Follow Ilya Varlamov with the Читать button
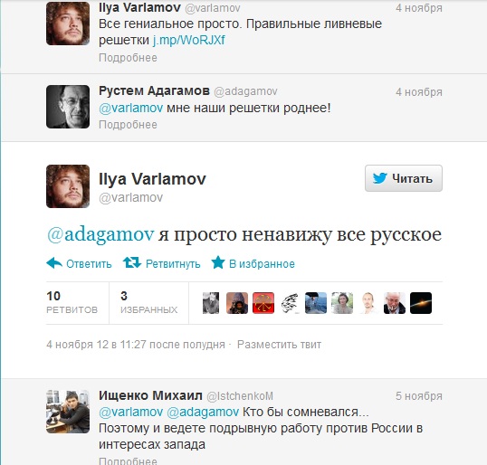The height and width of the screenshot is (465, 487). tap(404, 178)
